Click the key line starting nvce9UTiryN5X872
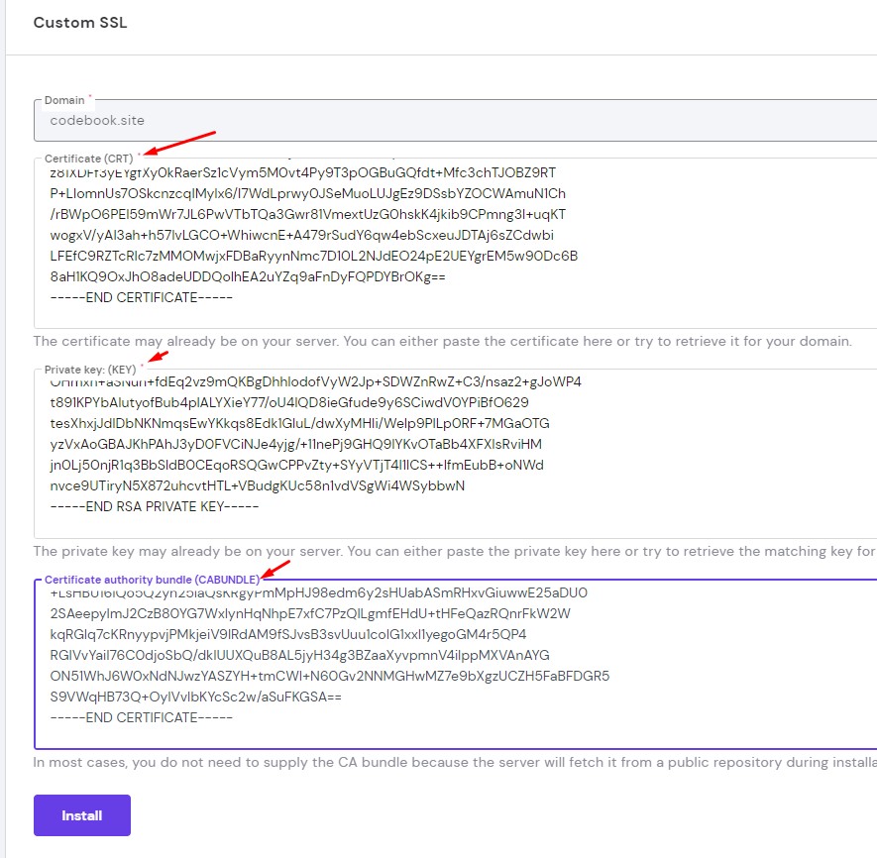877x858 pixels. tap(258, 485)
